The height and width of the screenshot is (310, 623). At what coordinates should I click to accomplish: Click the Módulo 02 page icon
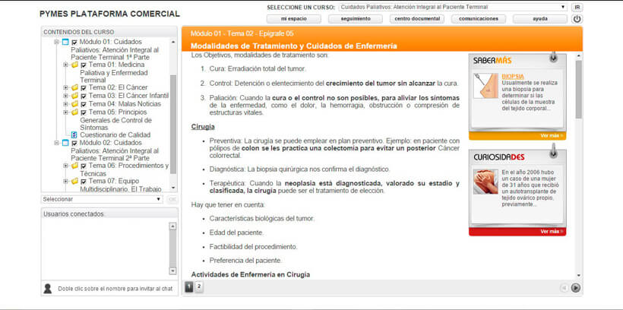[65, 143]
